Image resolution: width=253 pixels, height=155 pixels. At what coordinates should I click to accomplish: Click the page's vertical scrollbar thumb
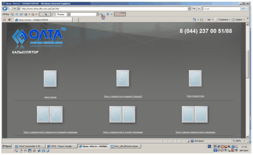pos(247,64)
